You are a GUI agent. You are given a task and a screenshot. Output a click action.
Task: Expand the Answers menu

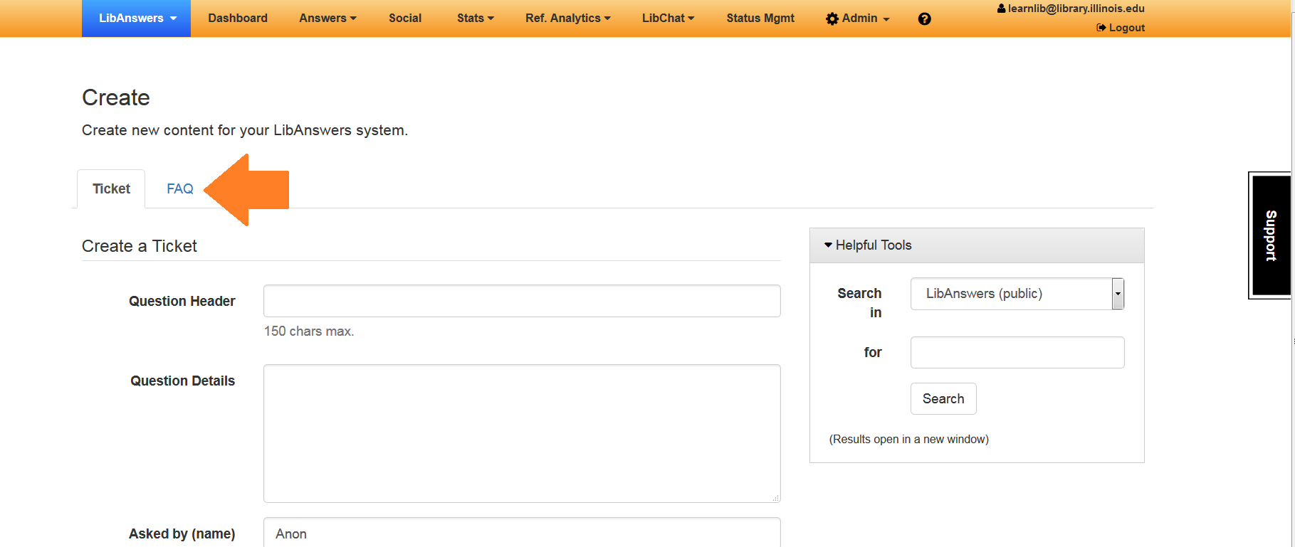(x=327, y=18)
